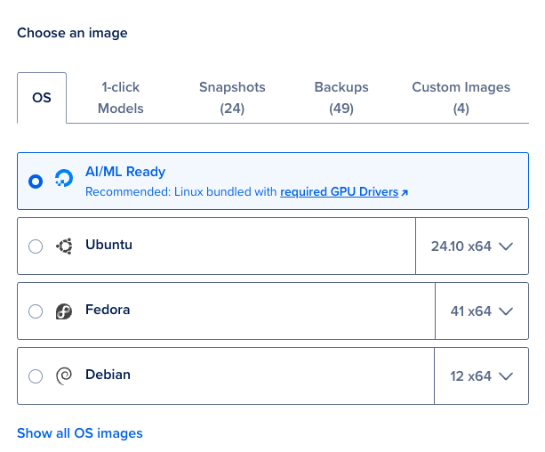Image resolution: width=545 pixels, height=452 pixels.
Task: Open the Backups (49) tab
Action: (341, 98)
